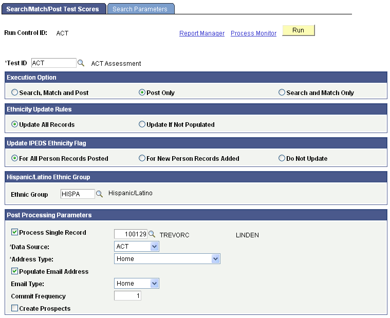Image resolution: width=390 pixels, height=318 pixels.
Task: Select Search, Match and Post radio button
Action: 15,92
